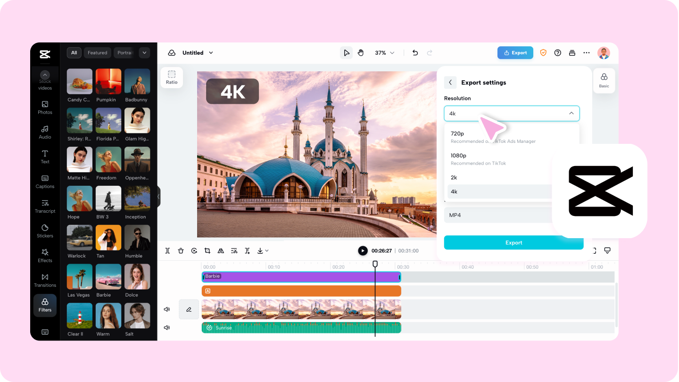Switch to the Transitions panel

click(x=45, y=281)
